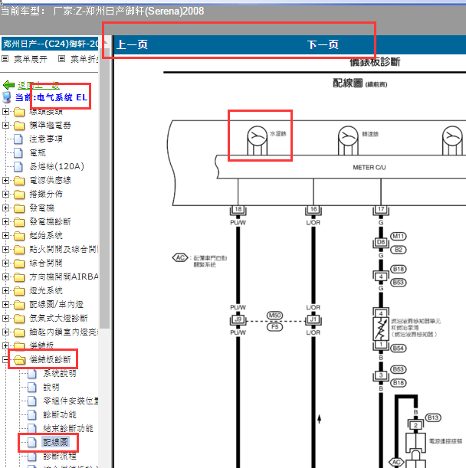Select the 點火開關及綜合開關 folder label
The height and width of the screenshot is (468, 466).
64,249
